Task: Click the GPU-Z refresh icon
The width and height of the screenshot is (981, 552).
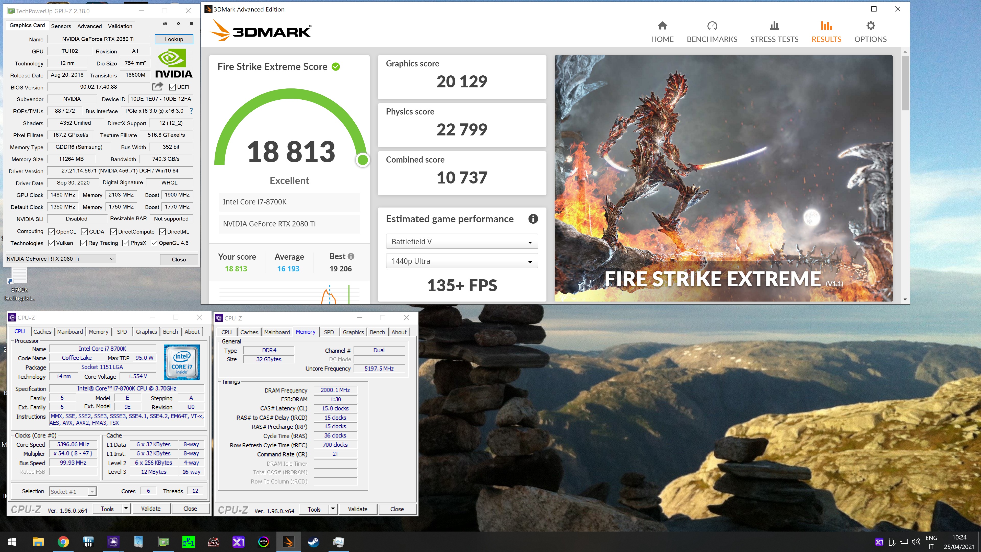Action: click(178, 24)
